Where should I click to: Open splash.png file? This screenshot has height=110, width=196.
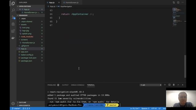pyautogui.click(x=27, y=34)
